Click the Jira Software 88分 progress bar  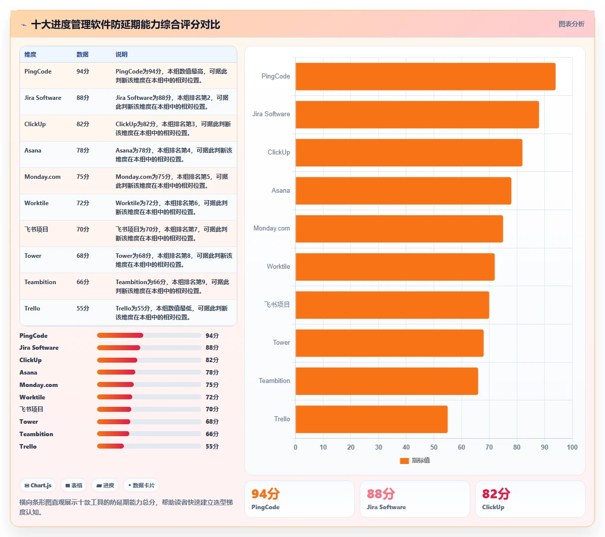click(x=149, y=348)
